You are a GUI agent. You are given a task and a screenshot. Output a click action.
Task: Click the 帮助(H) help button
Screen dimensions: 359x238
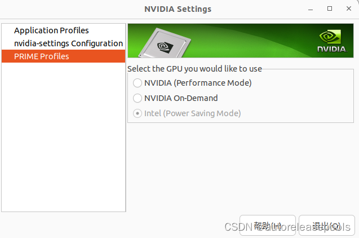[268, 226]
